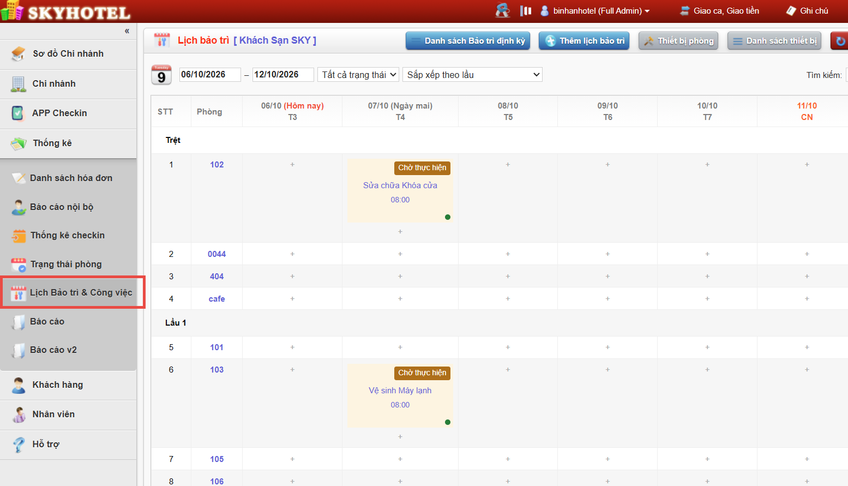848x486 pixels.
Task: Click green status dot on room 102 task
Action: [448, 217]
